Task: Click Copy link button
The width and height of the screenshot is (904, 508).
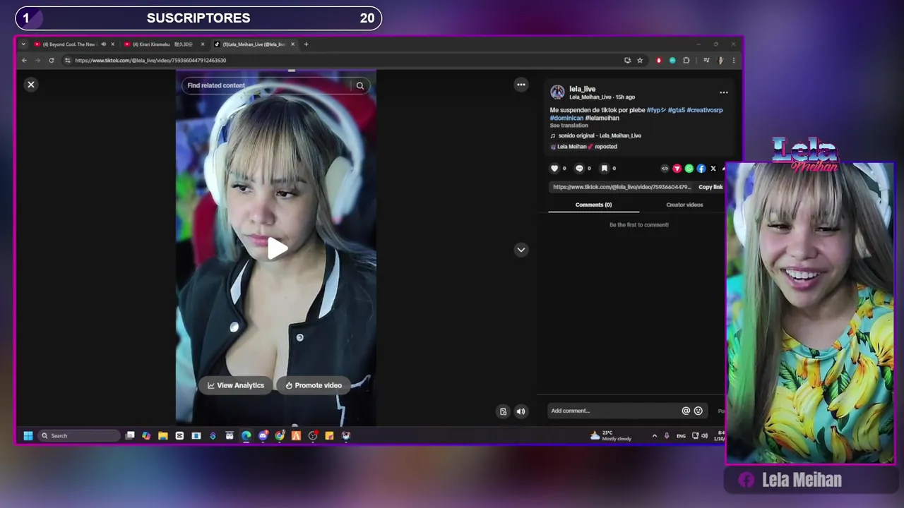Action: pos(710,187)
